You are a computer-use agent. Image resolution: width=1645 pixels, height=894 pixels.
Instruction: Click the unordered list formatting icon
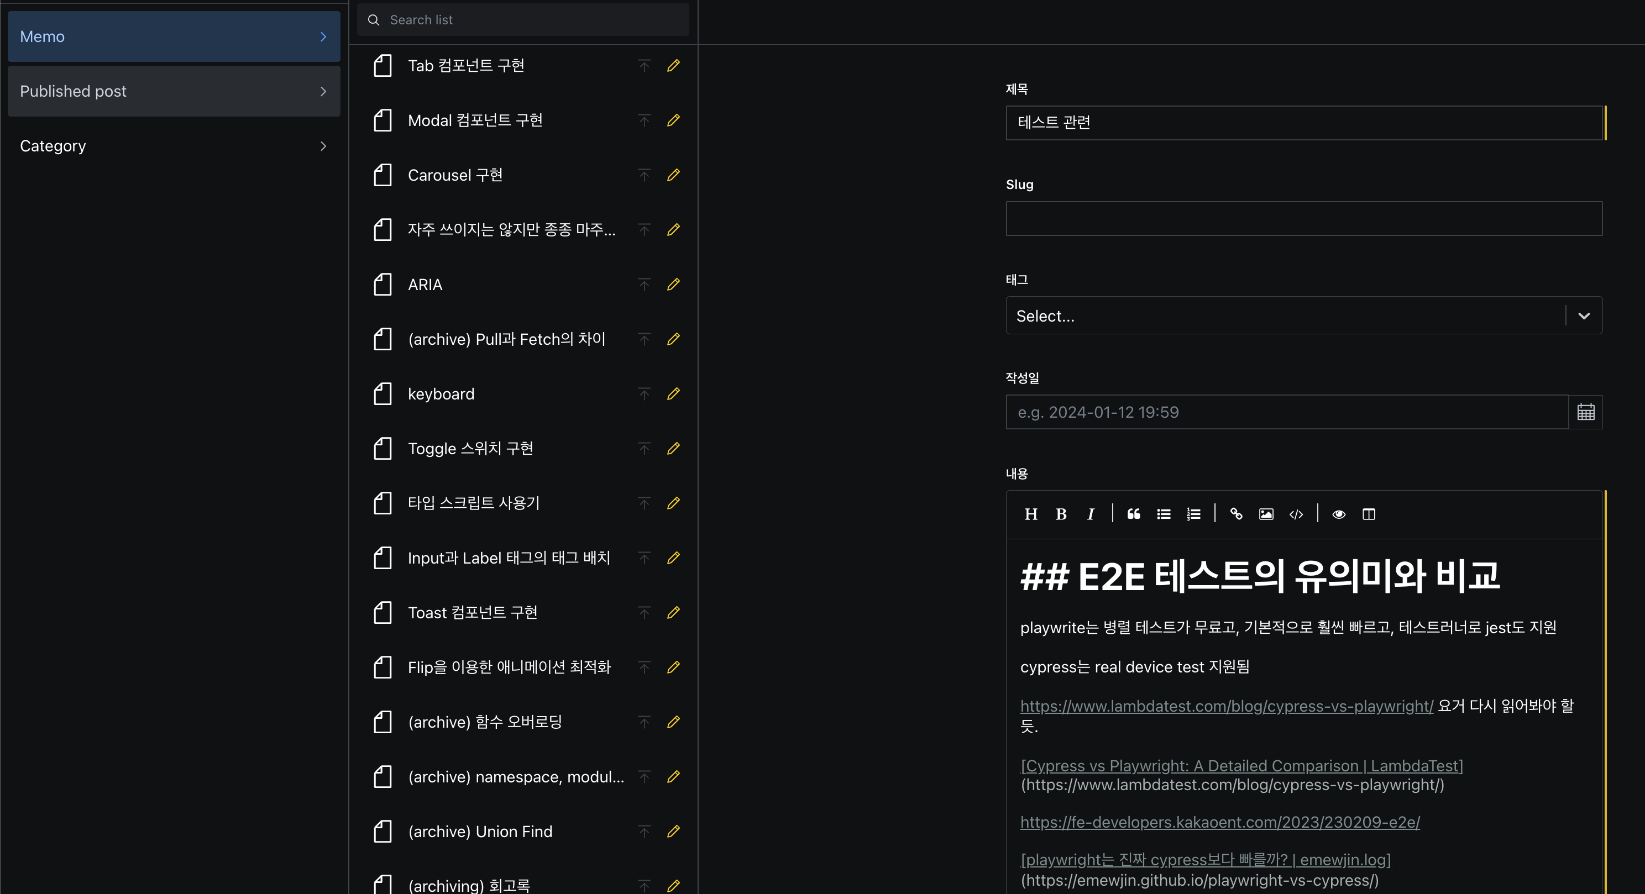(1163, 514)
